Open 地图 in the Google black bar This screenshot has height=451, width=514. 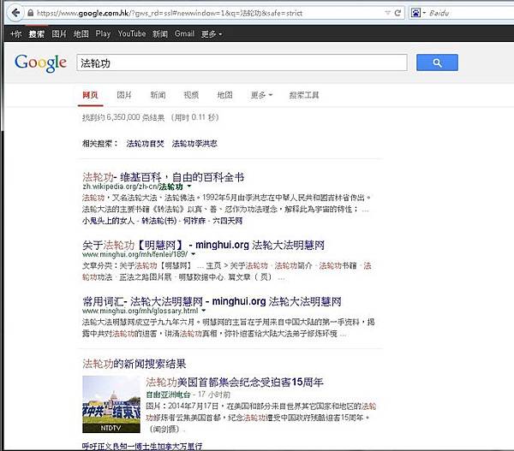tap(81, 33)
